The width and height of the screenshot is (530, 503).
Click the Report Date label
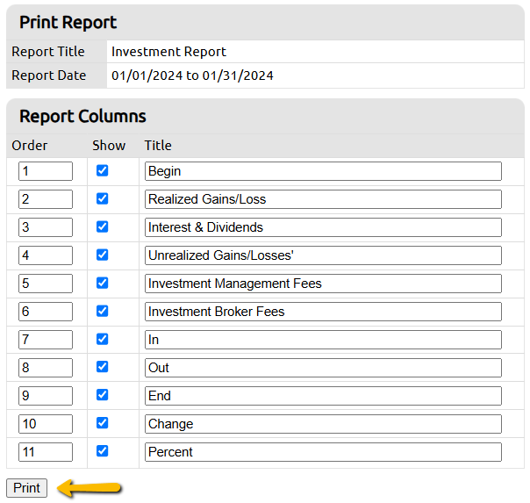coord(48,75)
